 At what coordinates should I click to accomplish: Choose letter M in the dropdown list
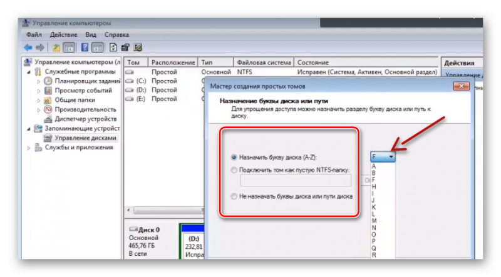point(374,221)
